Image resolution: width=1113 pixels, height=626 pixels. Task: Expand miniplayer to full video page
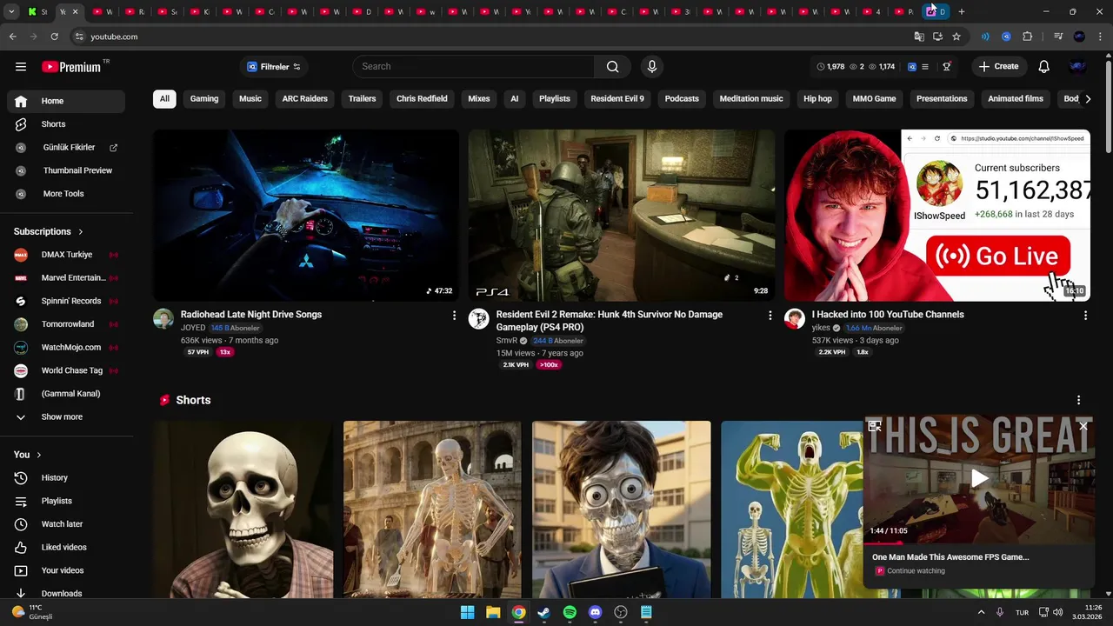(875, 426)
